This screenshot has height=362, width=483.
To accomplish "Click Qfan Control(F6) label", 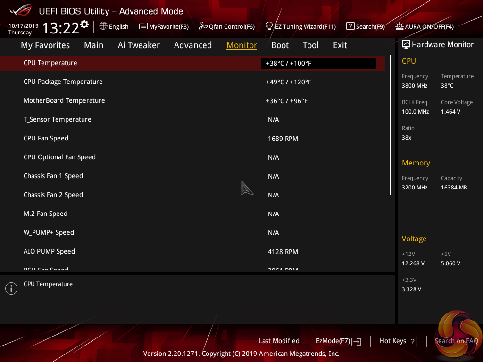I will (x=232, y=27).
